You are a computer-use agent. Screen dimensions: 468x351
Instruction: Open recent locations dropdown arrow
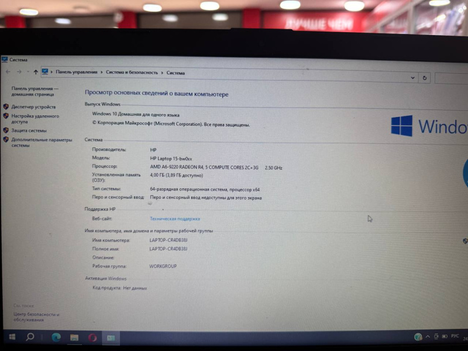(27, 71)
